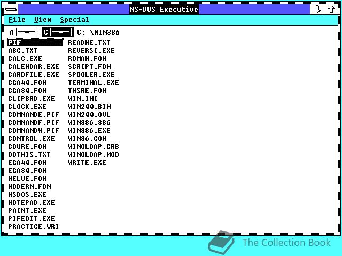This screenshot has width=342, height=256.
Task: Select WIN386.EXE file
Action: click(x=89, y=130)
